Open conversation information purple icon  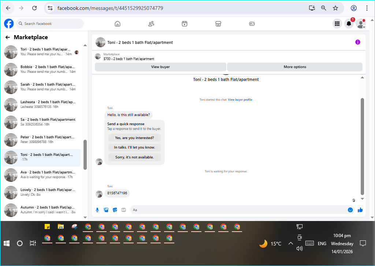pyautogui.click(x=357, y=42)
